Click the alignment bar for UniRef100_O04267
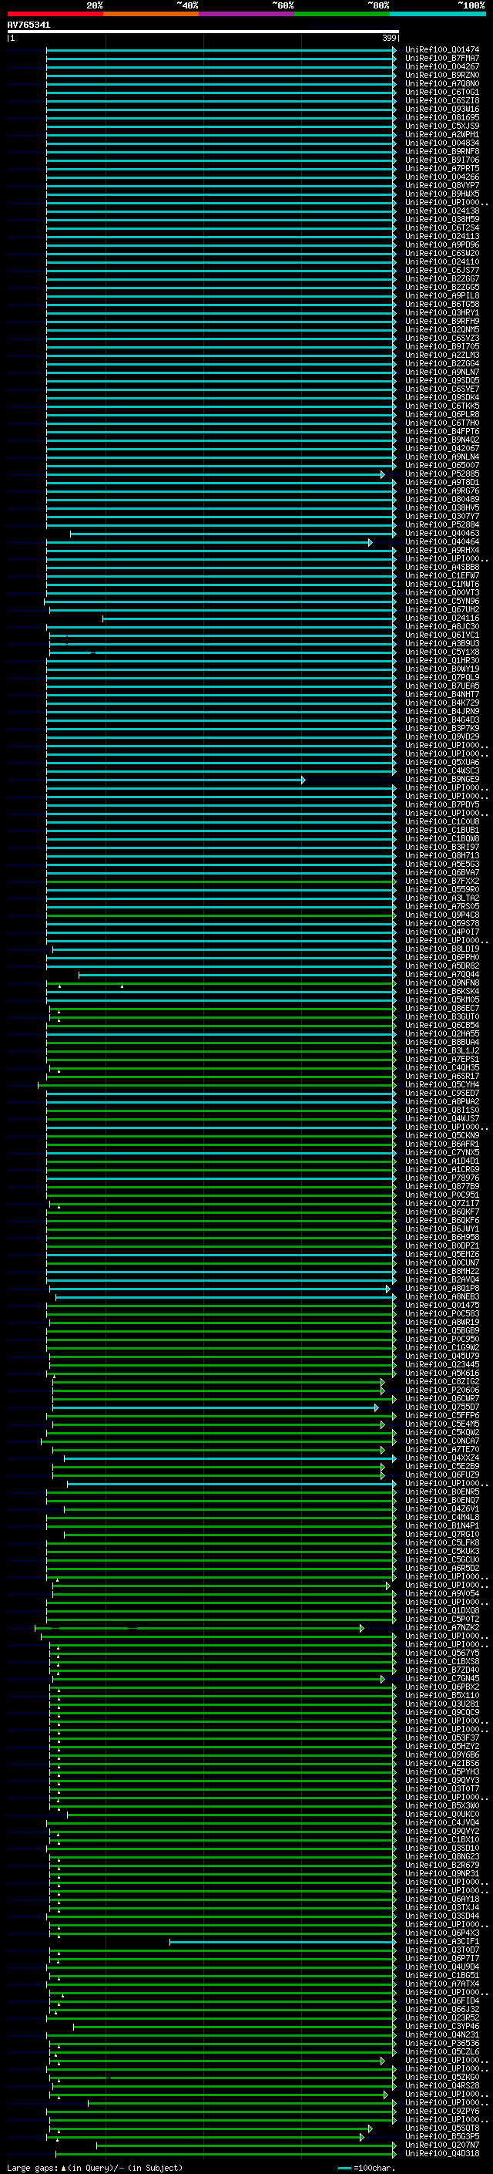Screen dimensions: 493x2174 (x=221, y=68)
